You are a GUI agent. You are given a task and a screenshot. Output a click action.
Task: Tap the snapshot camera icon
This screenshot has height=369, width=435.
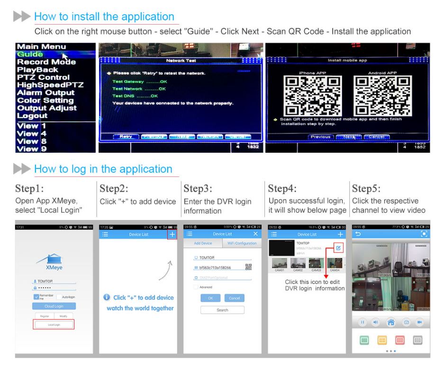[406, 322]
